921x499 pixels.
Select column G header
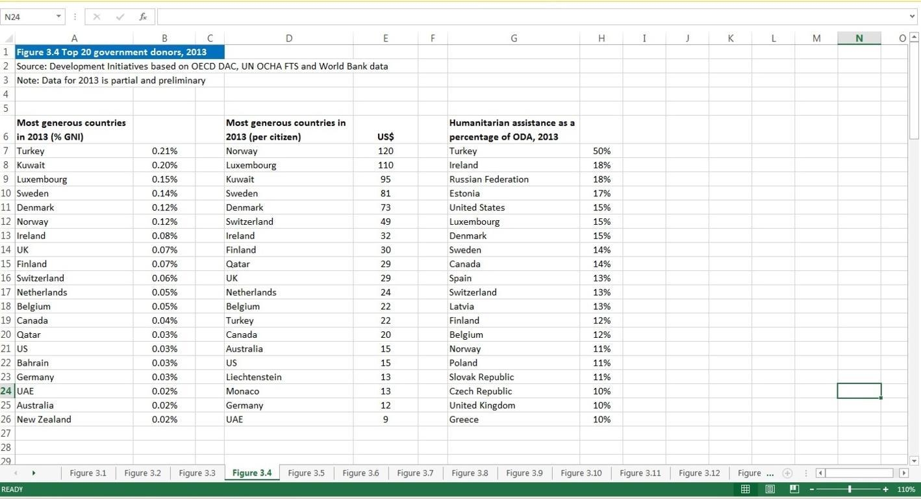(514, 38)
